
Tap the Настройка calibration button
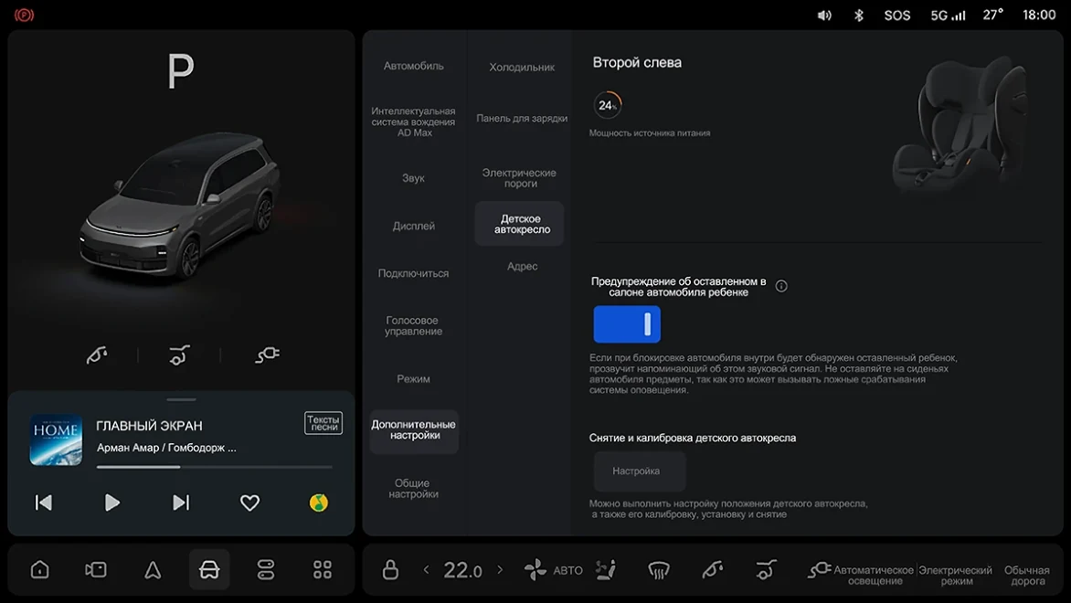640,471
